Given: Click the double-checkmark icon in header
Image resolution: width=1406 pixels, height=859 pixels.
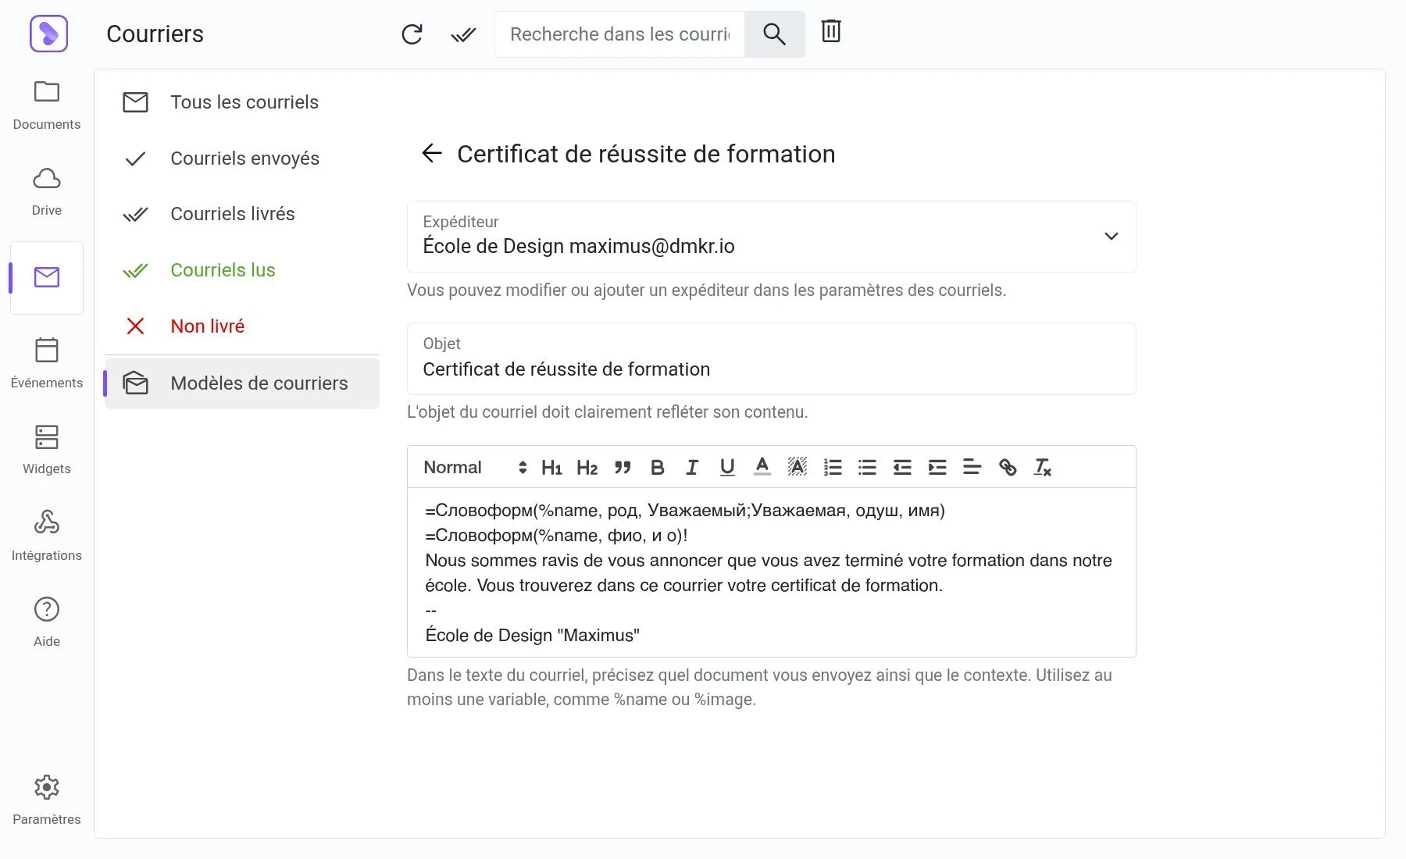Looking at the screenshot, I should [x=463, y=34].
